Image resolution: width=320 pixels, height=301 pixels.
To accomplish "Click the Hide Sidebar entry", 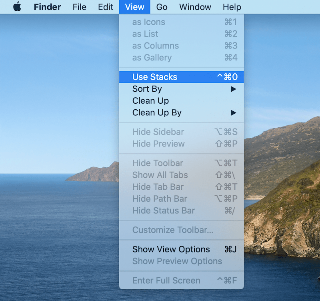I will point(182,132).
